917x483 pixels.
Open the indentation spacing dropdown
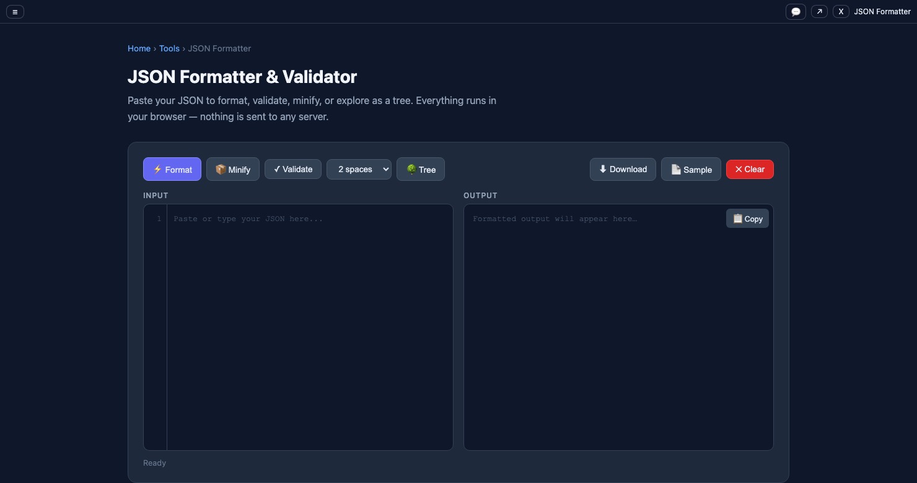tap(359, 169)
